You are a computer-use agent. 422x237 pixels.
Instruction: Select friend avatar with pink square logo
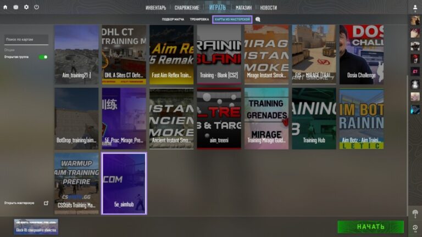click(415, 71)
